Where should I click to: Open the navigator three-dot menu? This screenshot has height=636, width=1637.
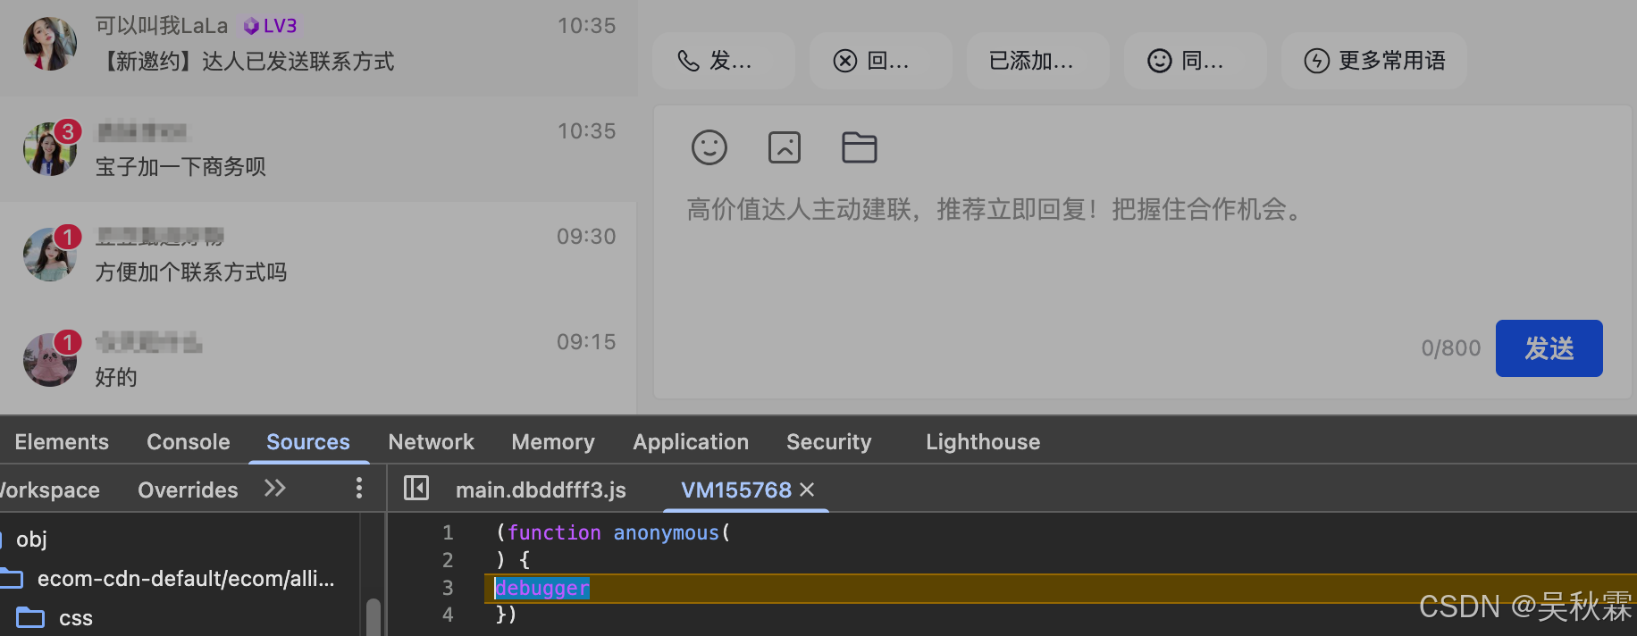click(359, 488)
